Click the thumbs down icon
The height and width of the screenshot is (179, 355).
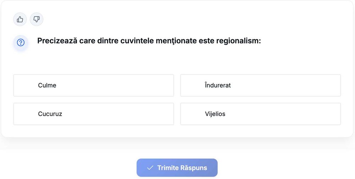36,19
